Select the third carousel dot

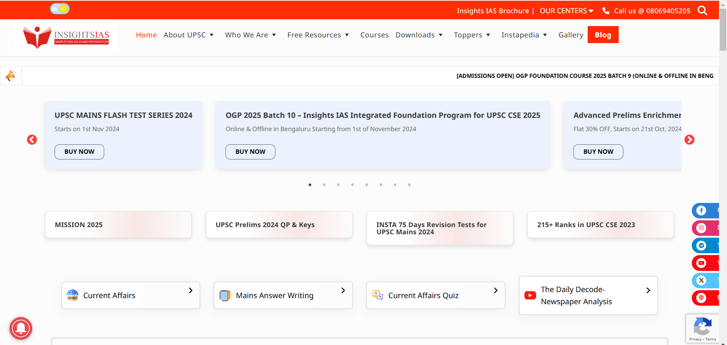click(338, 185)
